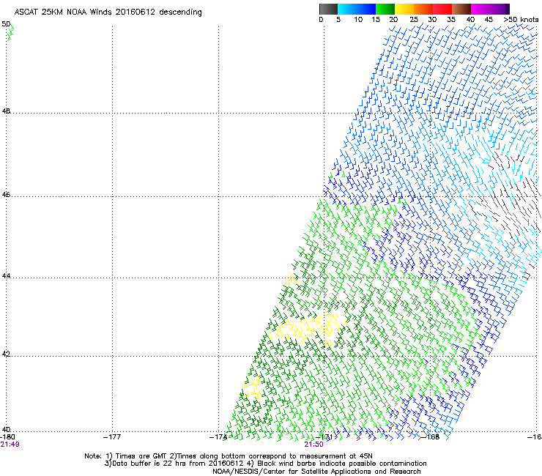Viewport: 542px width, 476px height.
Task: Click the map title 'ASCAT 25KM NOAA Winds 20160612 descending'
Action: pyautogui.click(x=108, y=12)
